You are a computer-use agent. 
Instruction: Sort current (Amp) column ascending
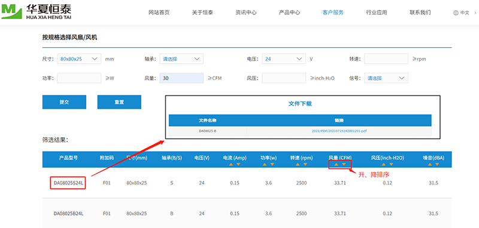[x=231, y=164]
